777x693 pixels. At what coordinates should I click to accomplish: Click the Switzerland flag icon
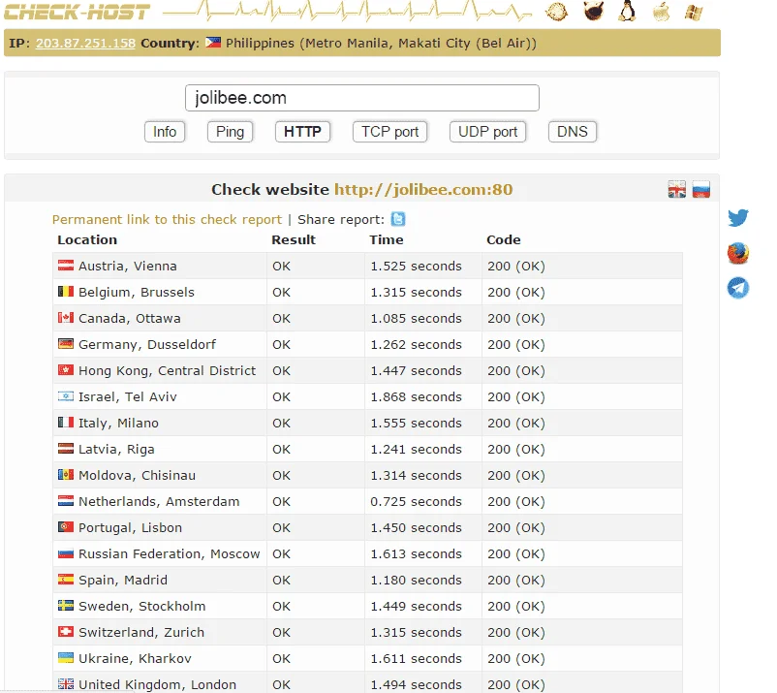click(x=66, y=632)
